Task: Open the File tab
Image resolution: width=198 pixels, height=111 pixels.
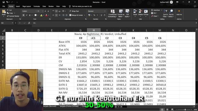Action: [4, 6]
